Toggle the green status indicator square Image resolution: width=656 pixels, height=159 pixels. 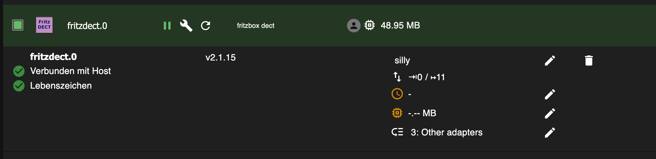click(18, 25)
